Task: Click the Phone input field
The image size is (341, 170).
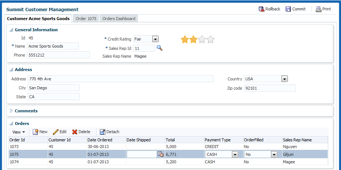Action: (58, 55)
